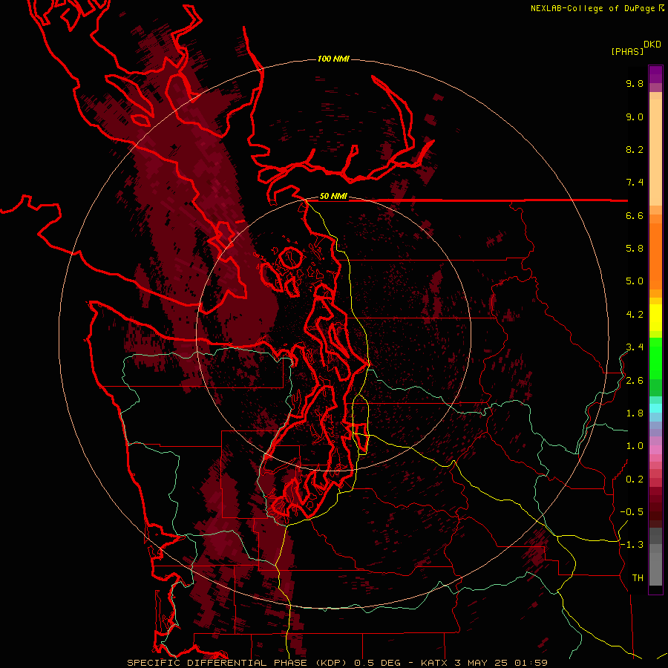Select the -0.5 scale value

(632, 512)
